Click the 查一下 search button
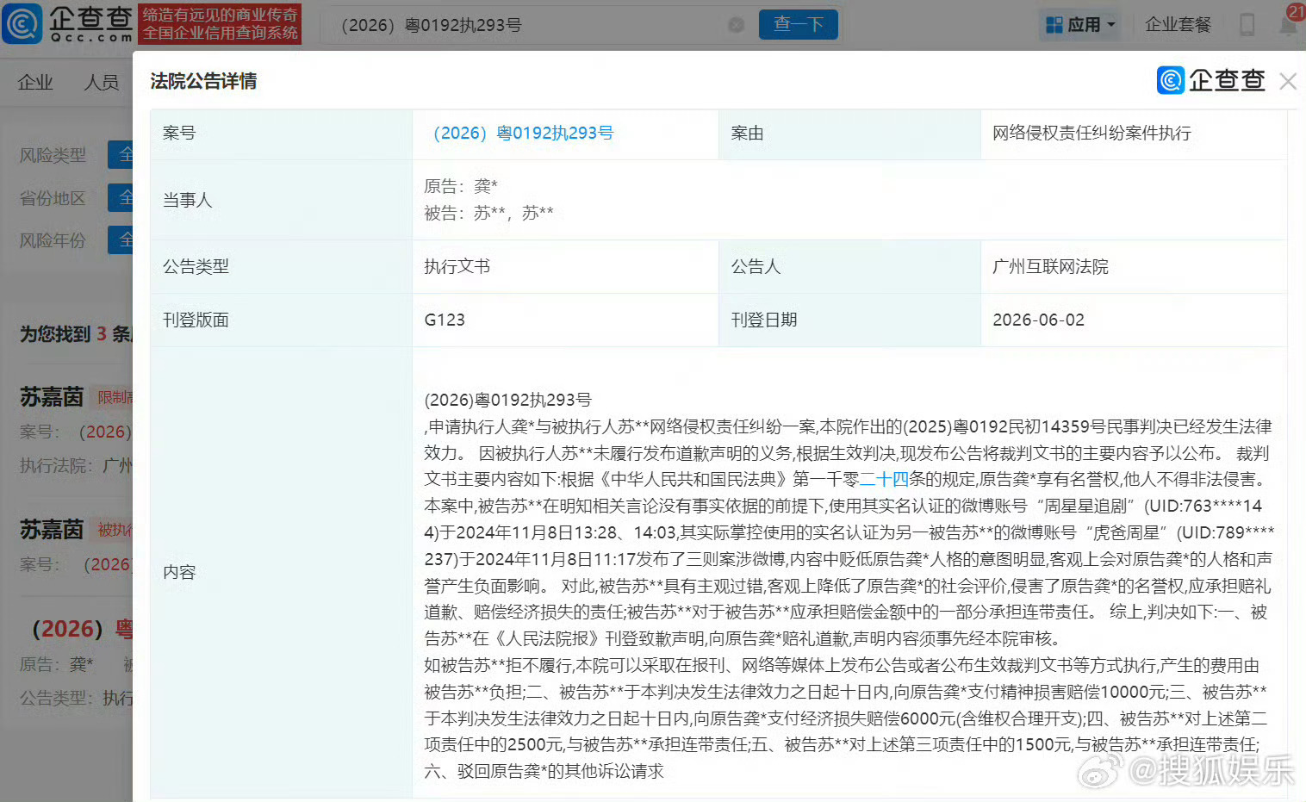Screen dimensions: 1306x802 point(799,24)
